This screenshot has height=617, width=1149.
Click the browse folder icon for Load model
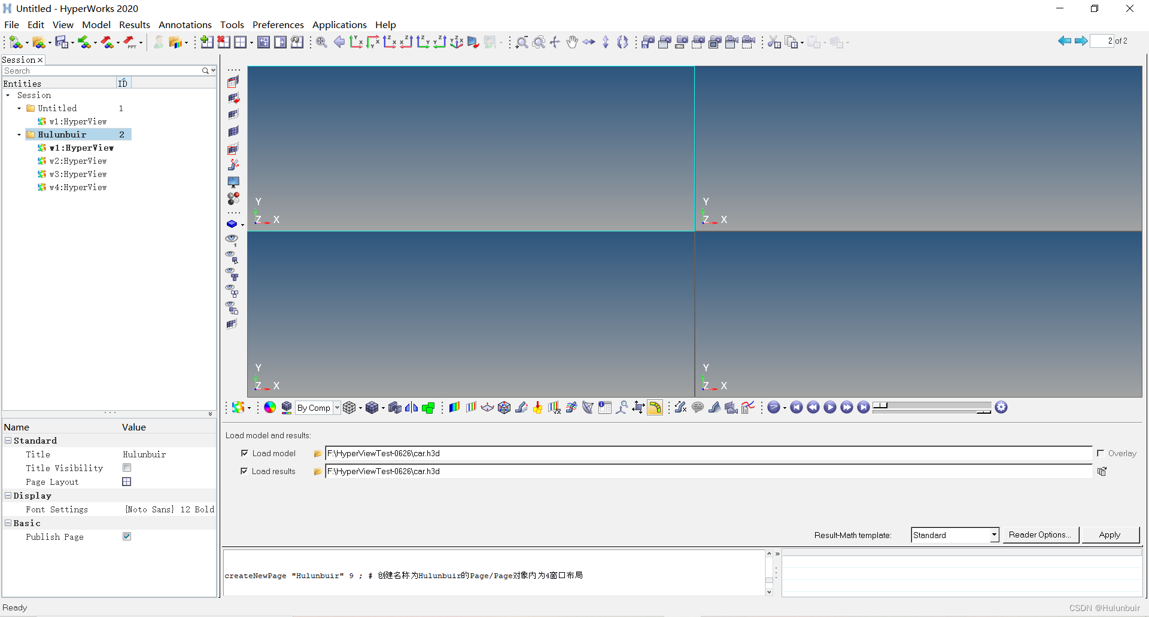click(318, 454)
